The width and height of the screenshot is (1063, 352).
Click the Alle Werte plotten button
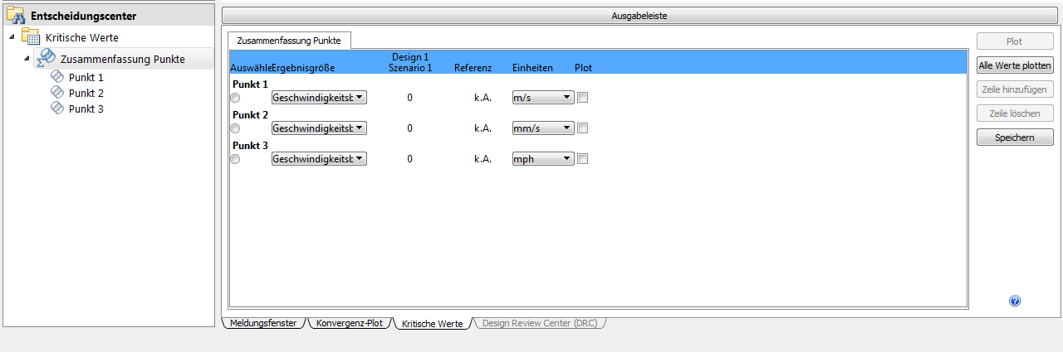click(x=1015, y=65)
